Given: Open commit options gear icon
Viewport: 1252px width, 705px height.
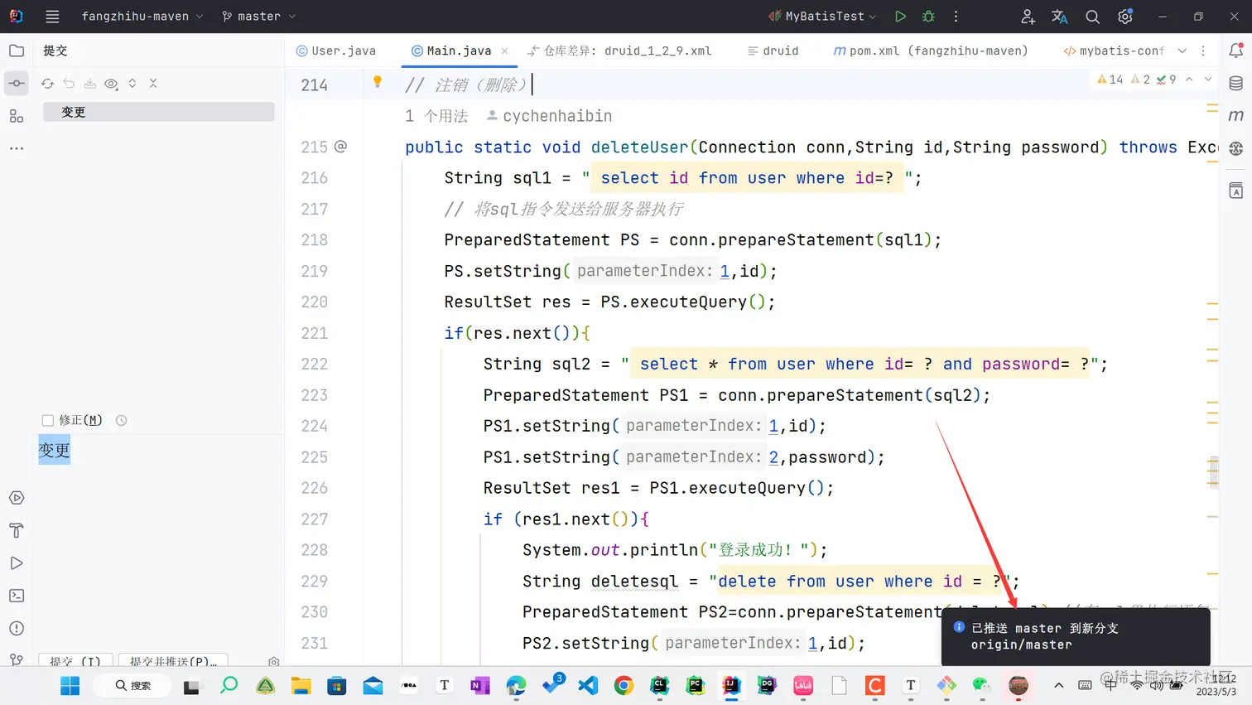Looking at the screenshot, I should (x=274, y=662).
